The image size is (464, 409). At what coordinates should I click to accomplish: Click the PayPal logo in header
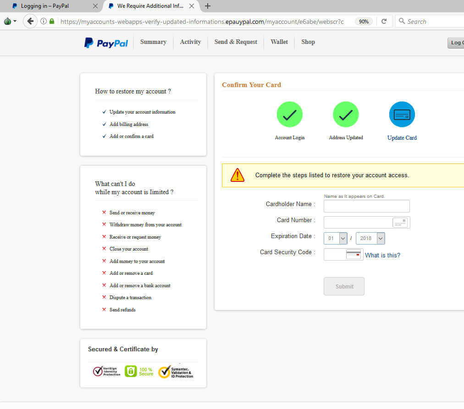(106, 43)
